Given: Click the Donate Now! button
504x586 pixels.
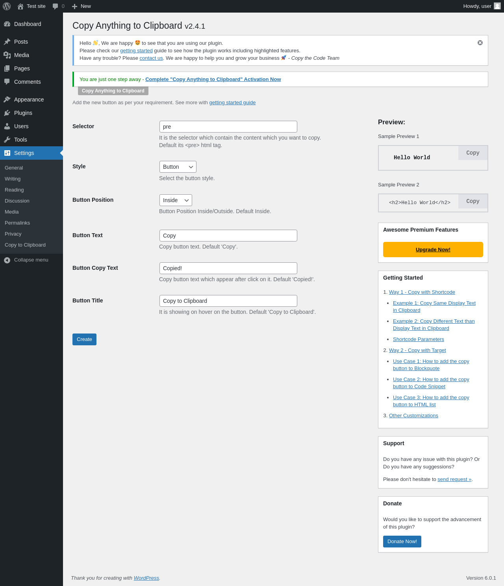Looking at the screenshot, I should [x=402, y=542].
